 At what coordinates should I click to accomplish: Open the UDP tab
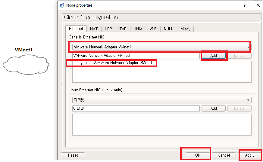click(108, 29)
